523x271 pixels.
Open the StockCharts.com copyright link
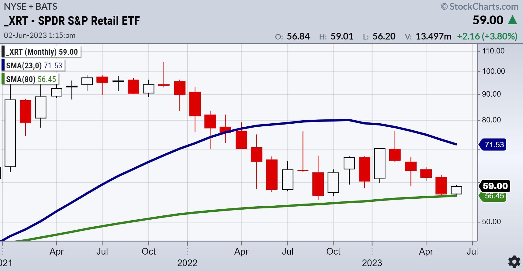pos(480,6)
